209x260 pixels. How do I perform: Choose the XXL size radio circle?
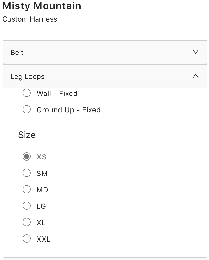click(27, 239)
